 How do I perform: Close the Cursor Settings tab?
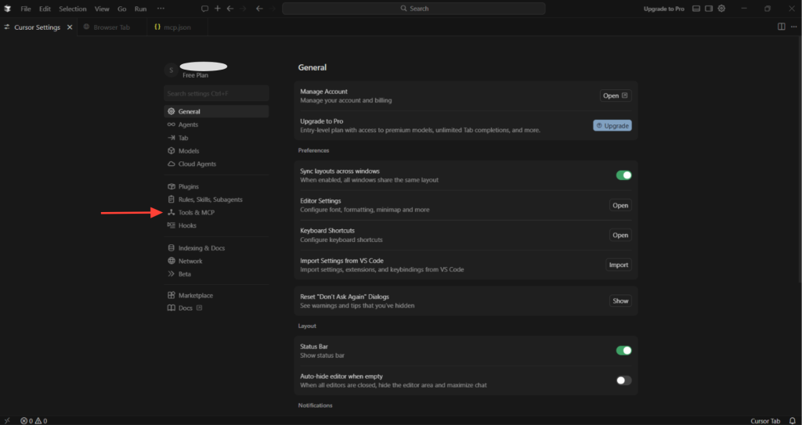70,27
